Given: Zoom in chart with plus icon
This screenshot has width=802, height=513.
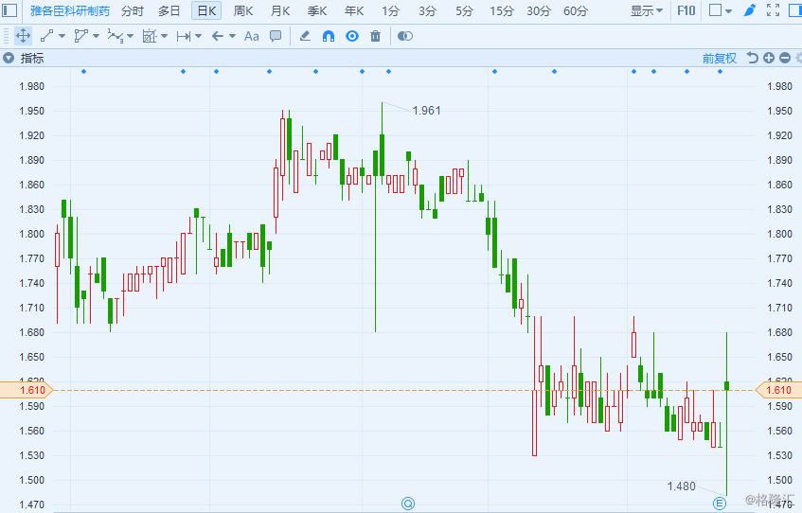Looking at the screenshot, I should click(x=769, y=58).
